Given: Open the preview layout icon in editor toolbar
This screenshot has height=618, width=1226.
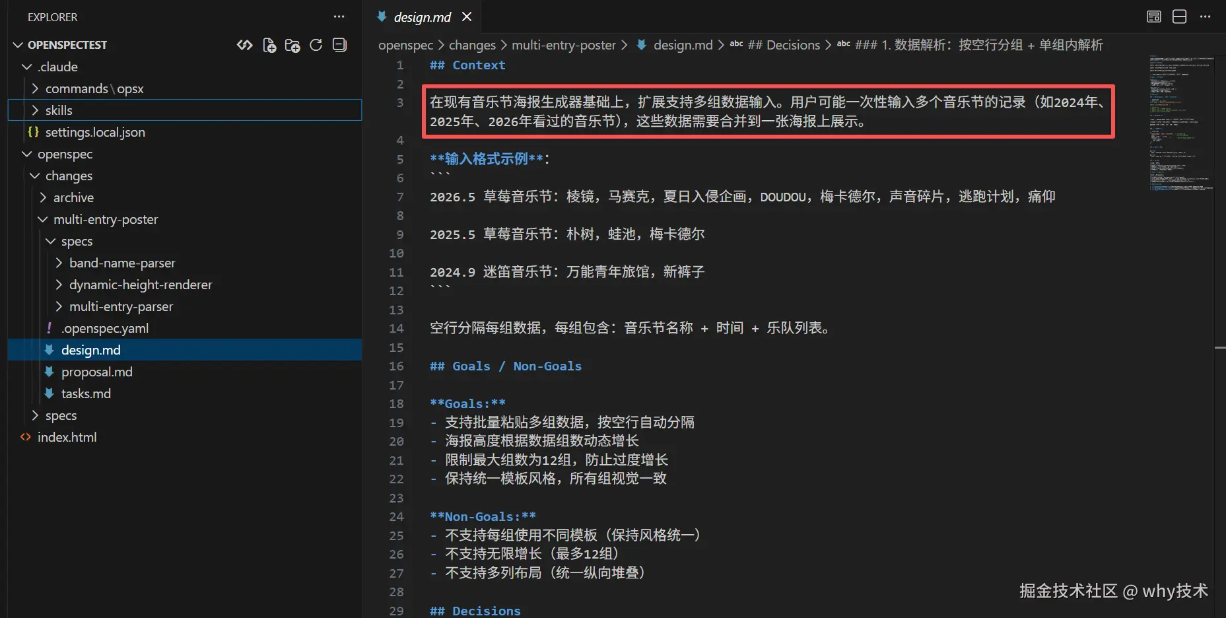Looking at the screenshot, I should [x=1154, y=17].
